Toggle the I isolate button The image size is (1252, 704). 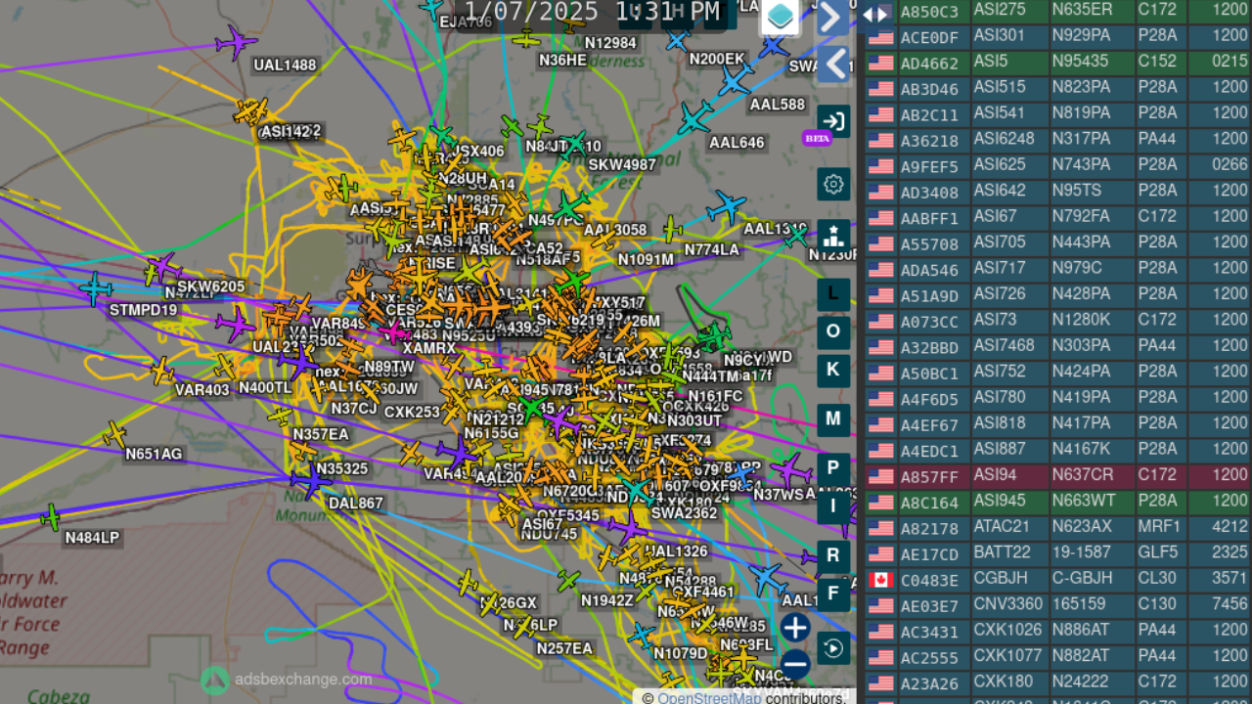[x=833, y=506]
